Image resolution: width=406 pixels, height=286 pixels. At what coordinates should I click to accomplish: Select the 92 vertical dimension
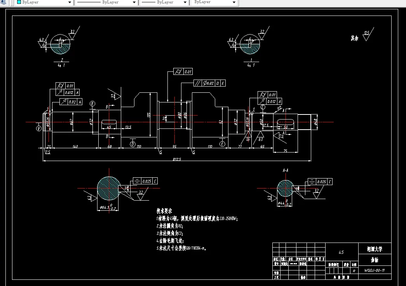click(221, 122)
